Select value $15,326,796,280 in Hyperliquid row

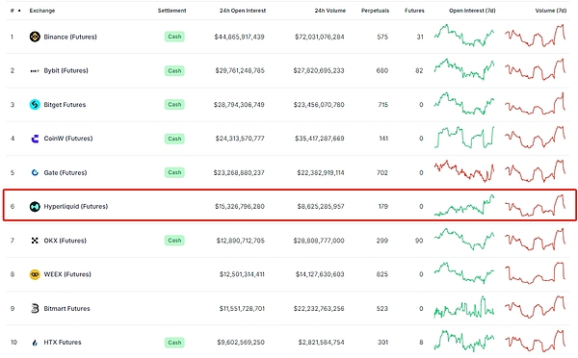pos(240,207)
